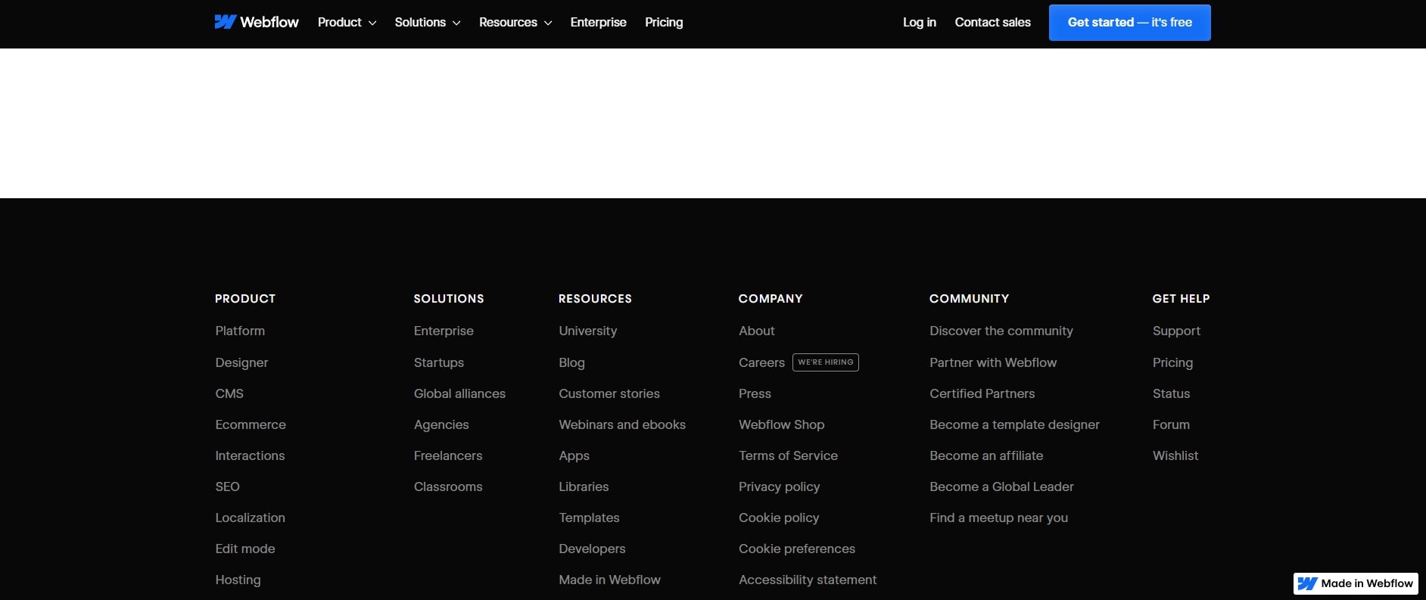This screenshot has width=1426, height=600.
Task: Visit Startups footer link
Action: [439, 362]
